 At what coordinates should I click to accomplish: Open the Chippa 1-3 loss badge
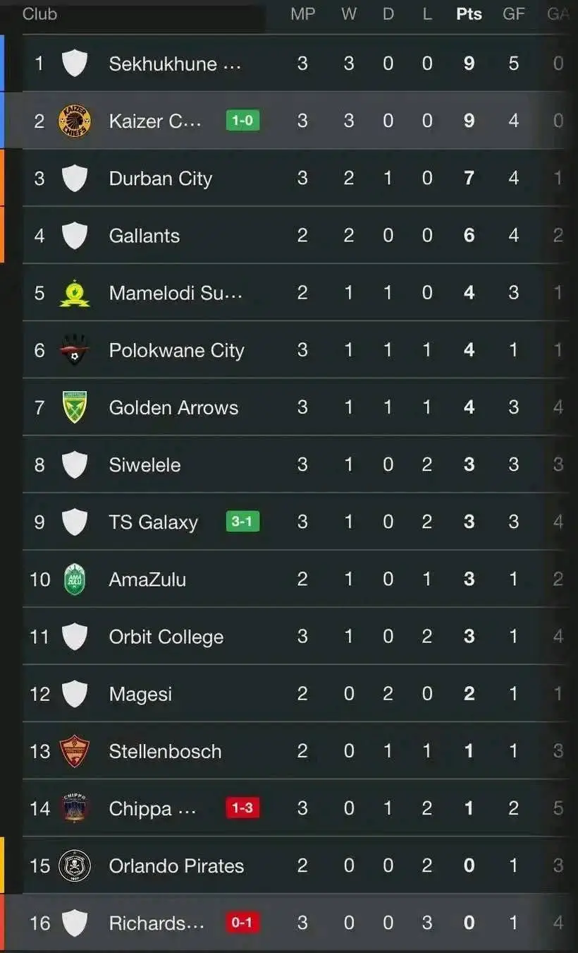click(x=242, y=808)
